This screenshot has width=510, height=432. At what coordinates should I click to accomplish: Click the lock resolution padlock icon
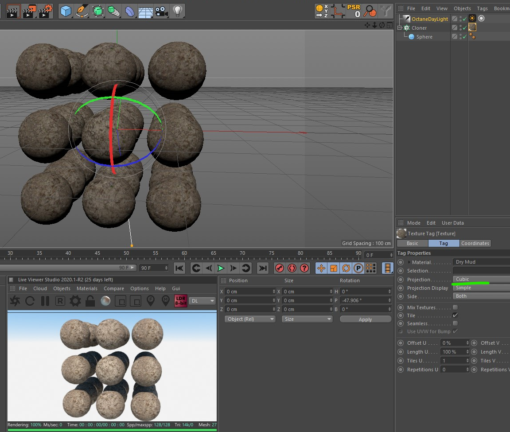point(90,301)
